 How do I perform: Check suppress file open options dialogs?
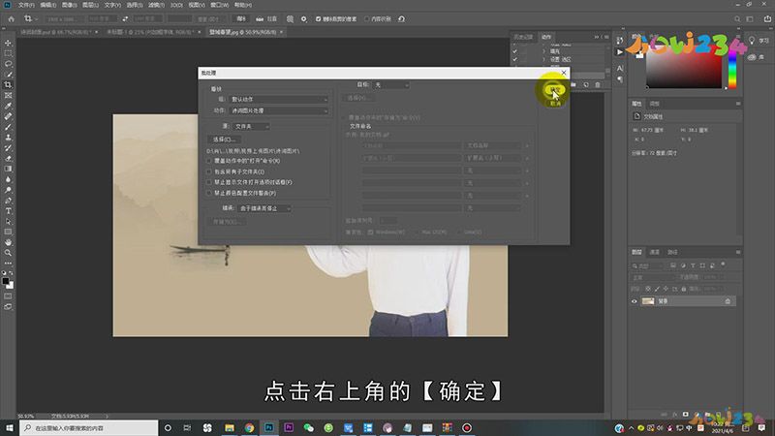[x=209, y=182]
